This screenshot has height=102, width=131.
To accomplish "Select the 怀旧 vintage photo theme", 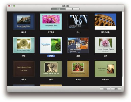I will point(51,69).
